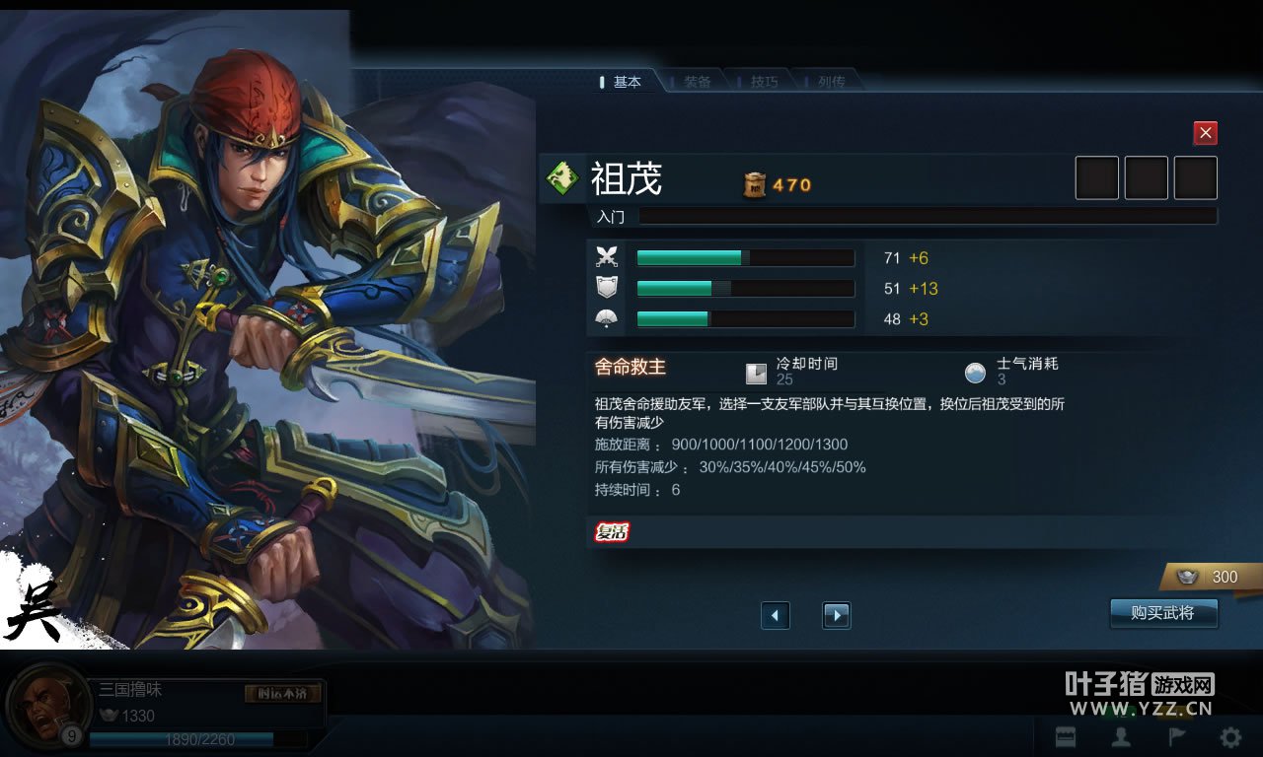The width and height of the screenshot is (1263, 757).
Task: Click the first empty equipment slot
Action: (1096, 177)
